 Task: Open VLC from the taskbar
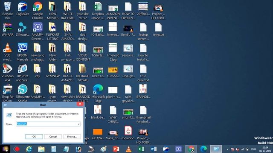pyautogui.click(x=129, y=149)
